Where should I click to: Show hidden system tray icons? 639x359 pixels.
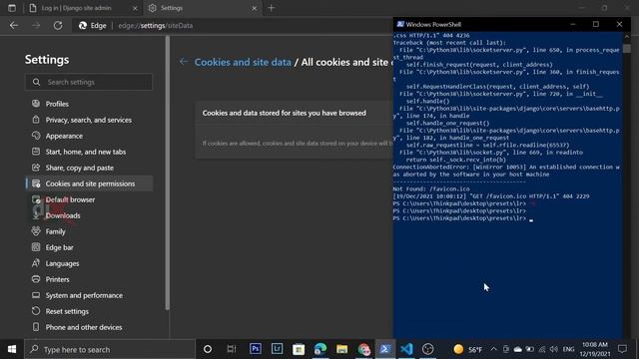click(x=493, y=349)
